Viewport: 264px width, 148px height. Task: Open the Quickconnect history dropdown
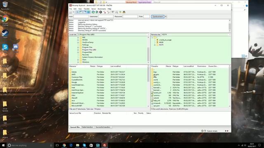pos(166,16)
